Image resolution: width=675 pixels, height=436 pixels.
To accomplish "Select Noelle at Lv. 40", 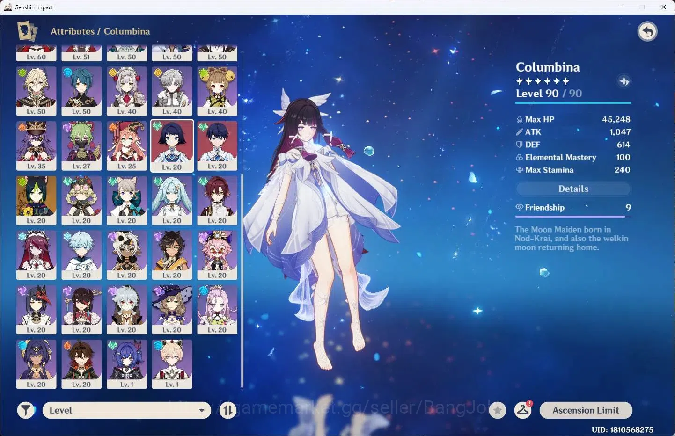I will 127,91.
